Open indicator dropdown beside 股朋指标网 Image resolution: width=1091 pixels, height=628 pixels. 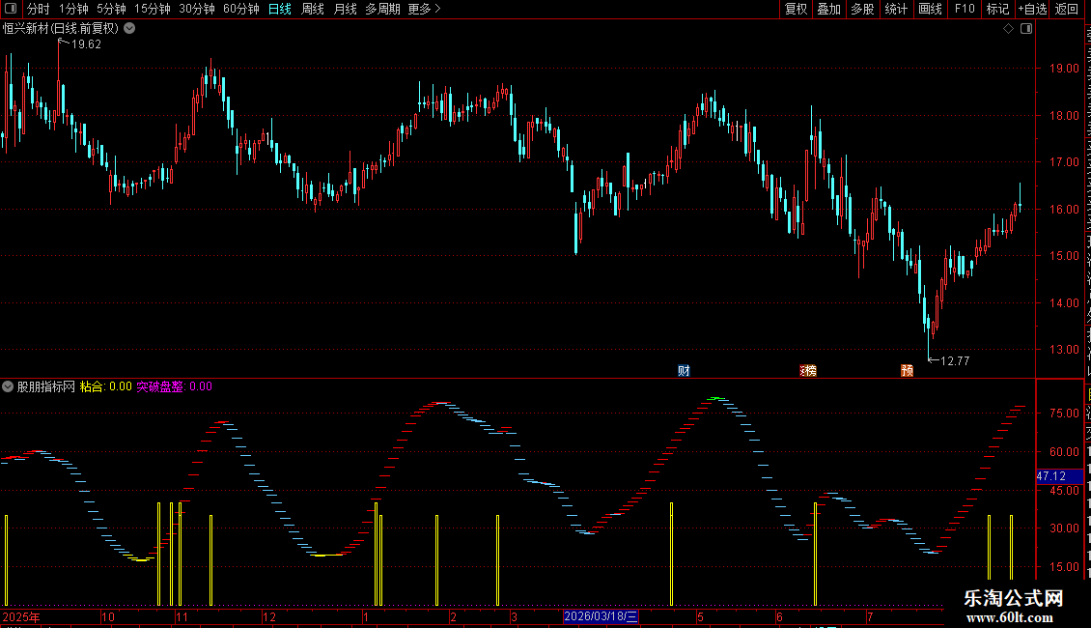pos(8,386)
